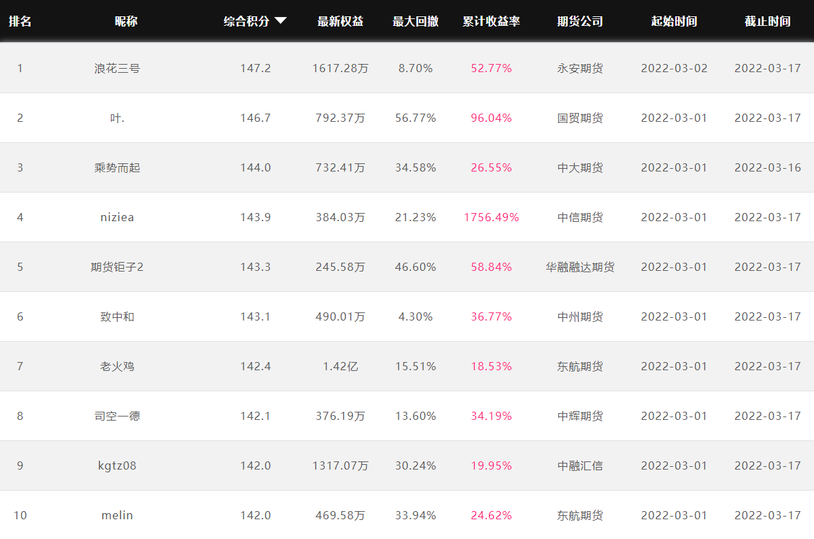Screen dimensions: 814x539
Task: Open the nickname 司空一德
Action: point(118,416)
